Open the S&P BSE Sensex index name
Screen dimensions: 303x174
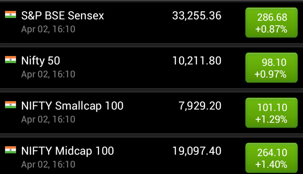[62, 16]
